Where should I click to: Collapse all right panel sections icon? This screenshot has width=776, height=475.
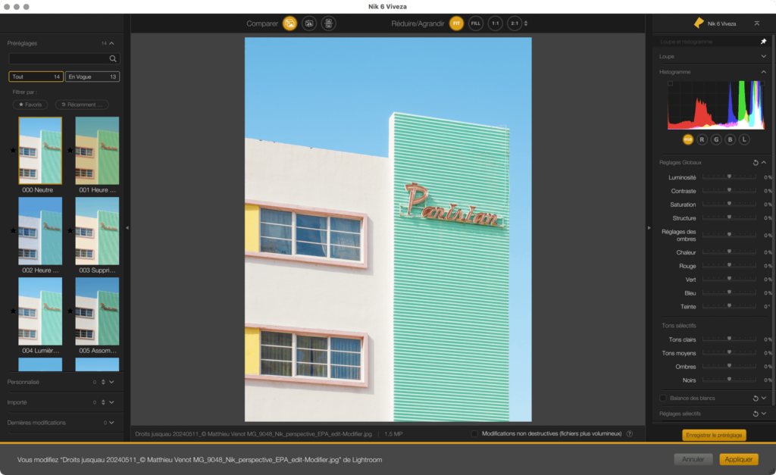[x=757, y=23]
